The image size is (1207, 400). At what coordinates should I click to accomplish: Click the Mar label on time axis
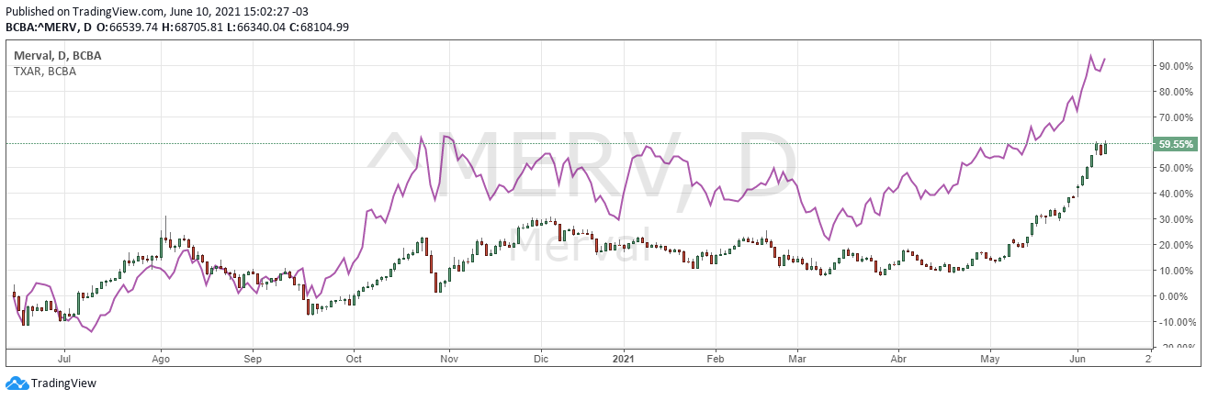click(798, 360)
